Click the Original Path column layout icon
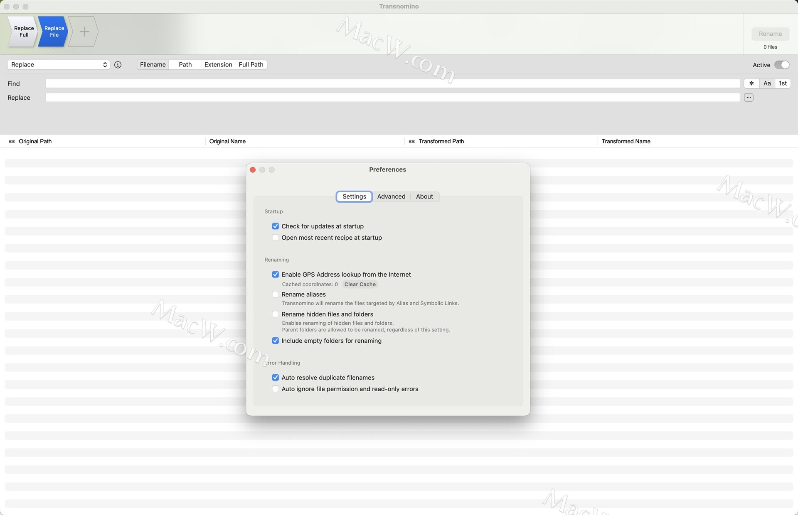 tap(12, 142)
